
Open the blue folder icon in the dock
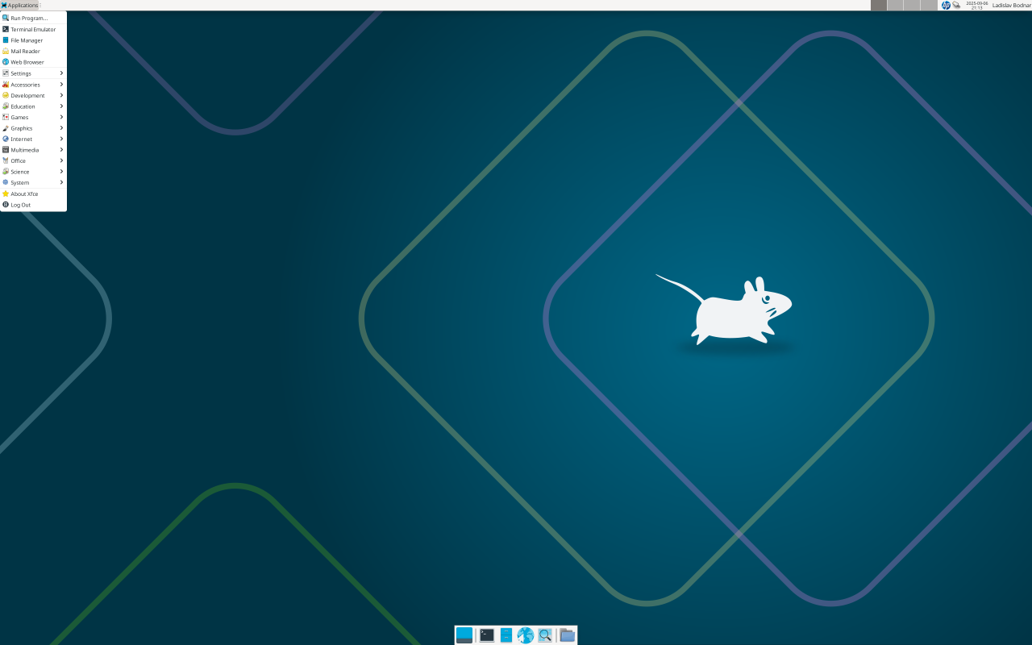pyautogui.click(x=568, y=635)
